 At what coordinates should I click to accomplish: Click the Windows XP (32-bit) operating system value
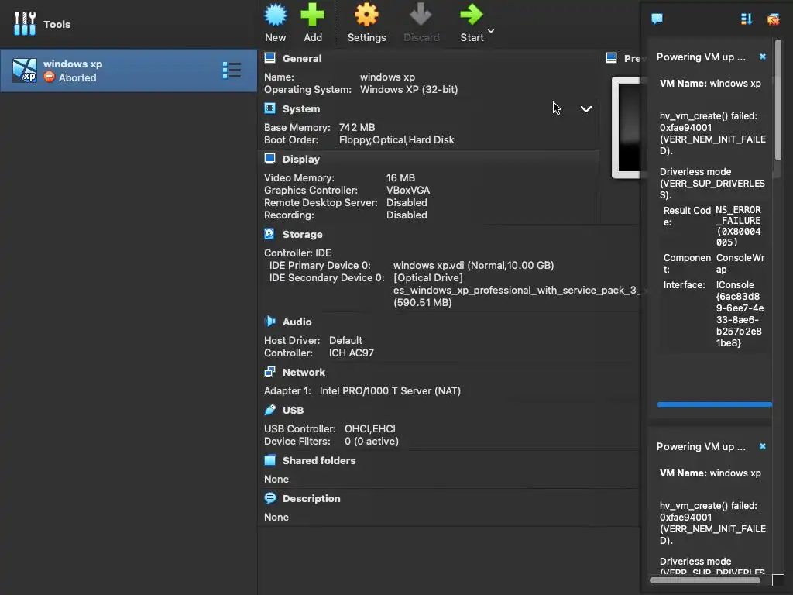click(409, 90)
